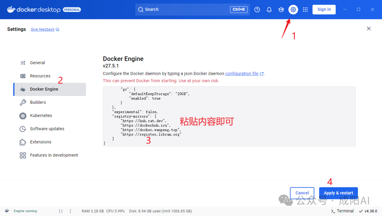
Task: Click the Features in development grid icon
Action: tap(23, 155)
